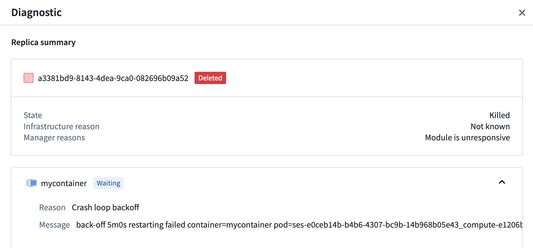Collapse the mycontainer section chevron

tap(502, 182)
